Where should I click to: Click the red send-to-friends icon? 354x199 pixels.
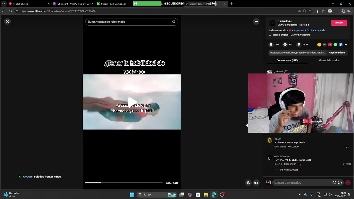[x=330, y=44]
